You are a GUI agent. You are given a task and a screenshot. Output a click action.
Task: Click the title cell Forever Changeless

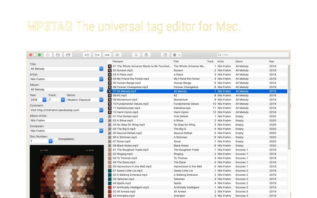click(186, 87)
